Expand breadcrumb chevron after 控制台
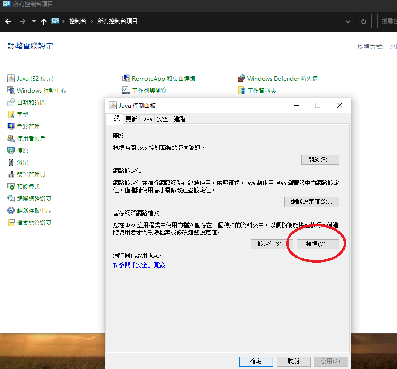Screen dimensions: 397x369 (93, 21)
